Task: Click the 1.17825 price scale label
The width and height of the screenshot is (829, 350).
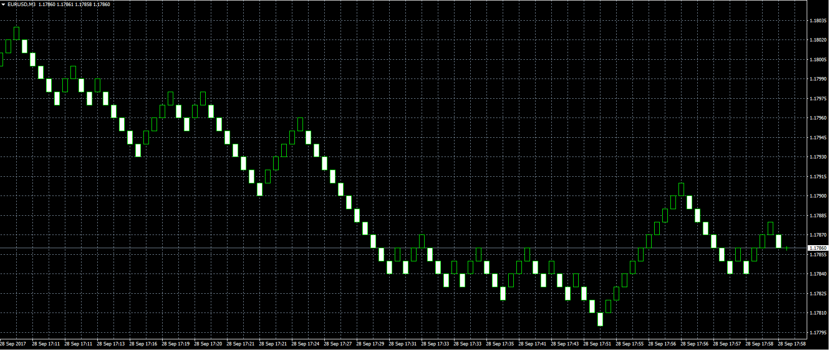Action: click(x=818, y=294)
